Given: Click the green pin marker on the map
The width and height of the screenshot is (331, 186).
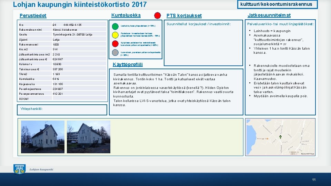Looking at the screenshot, I should point(280,137).
